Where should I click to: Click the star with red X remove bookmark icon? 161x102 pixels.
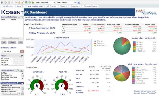click(33, 2)
